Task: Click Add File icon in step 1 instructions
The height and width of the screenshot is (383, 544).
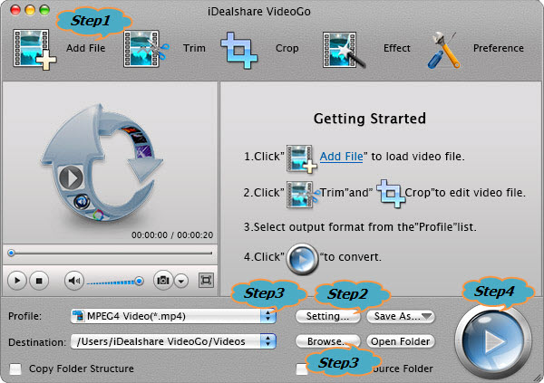Action: coord(301,158)
